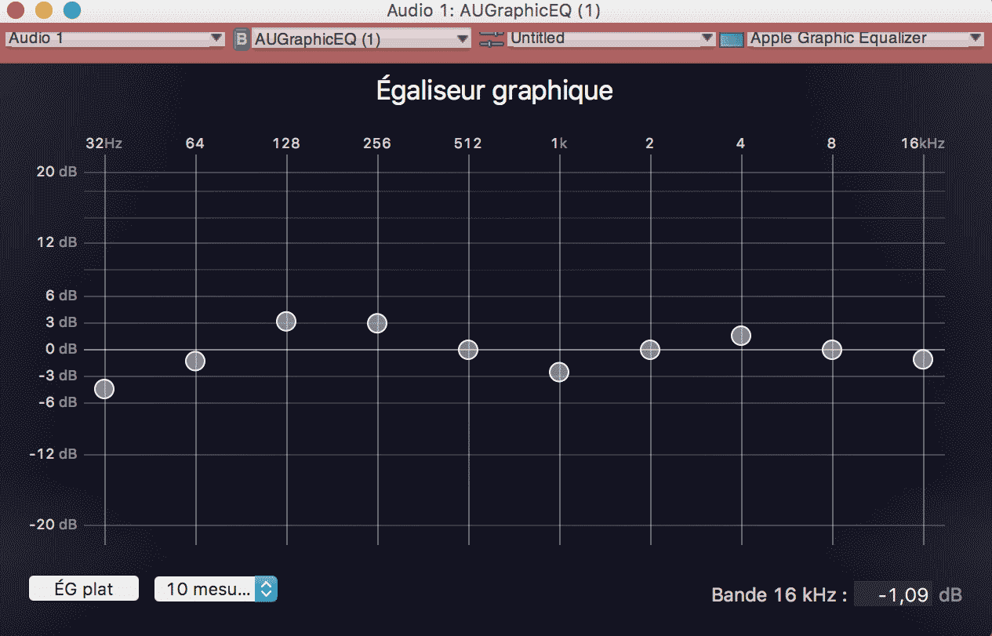Image resolution: width=992 pixels, height=636 pixels.
Task: Click the 512 Hz band slider knob
Action: [x=468, y=350]
